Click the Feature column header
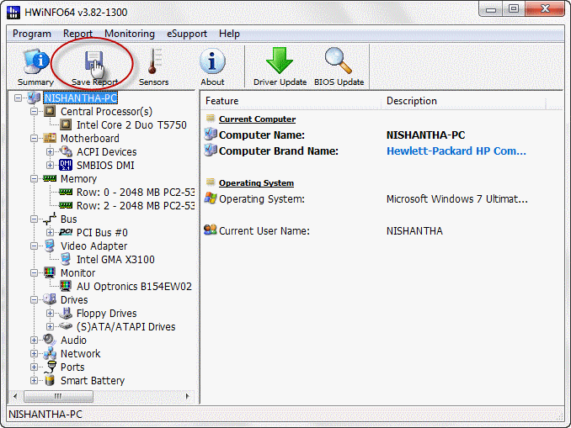The width and height of the screenshot is (571, 428). [291, 101]
